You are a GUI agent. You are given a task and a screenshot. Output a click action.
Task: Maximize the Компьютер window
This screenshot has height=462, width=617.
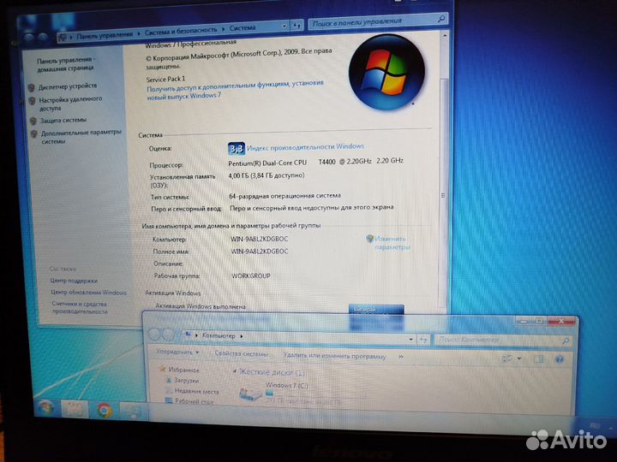click(x=539, y=321)
